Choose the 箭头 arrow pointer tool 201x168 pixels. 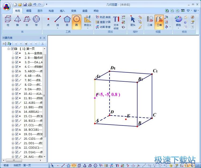(133, 21)
